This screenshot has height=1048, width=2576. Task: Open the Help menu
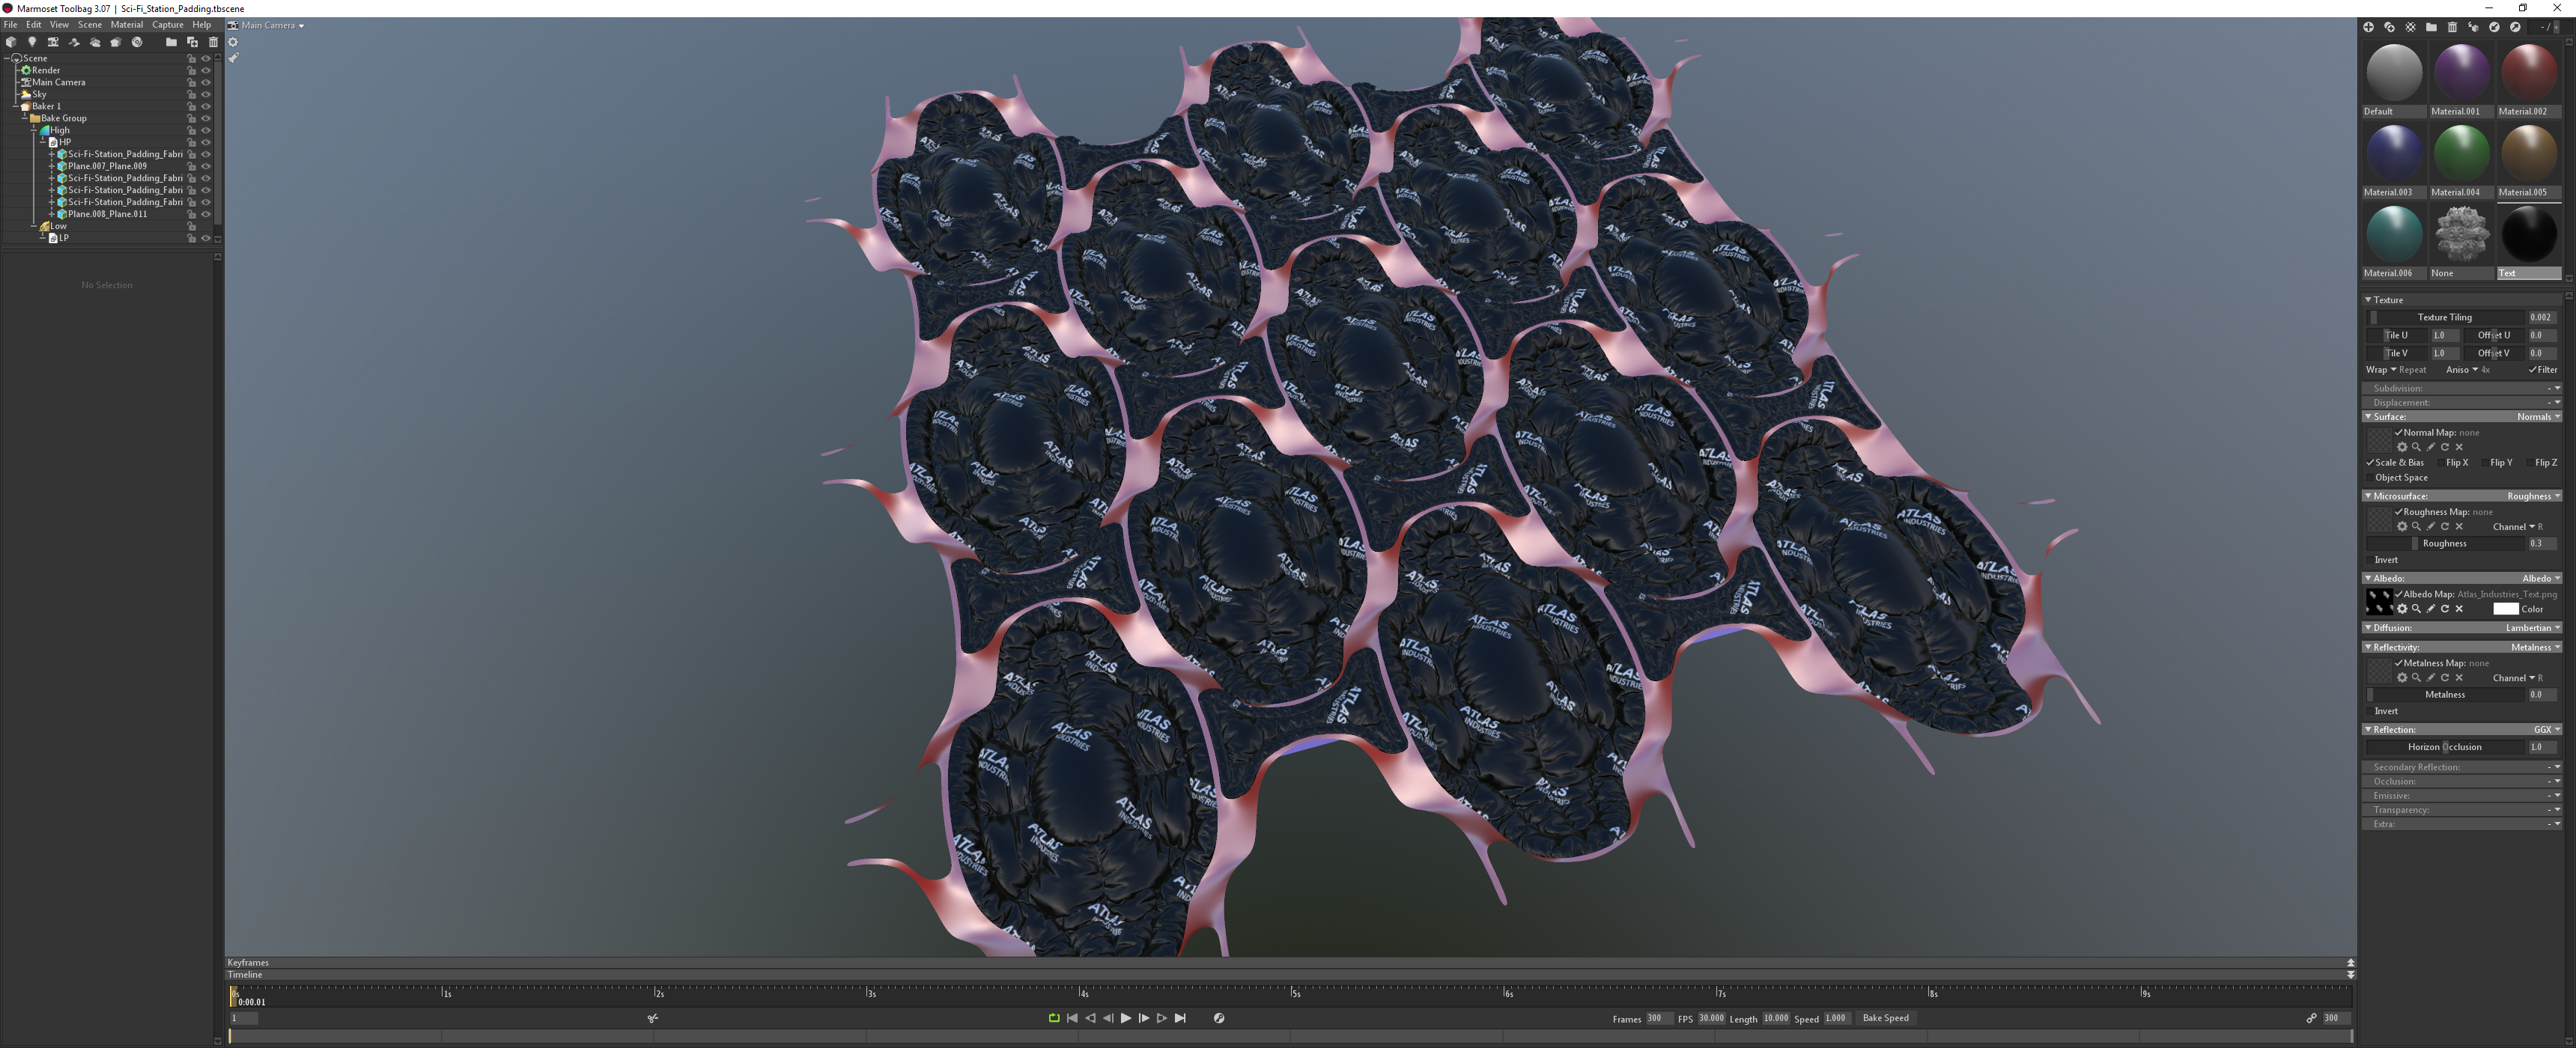[x=201, y=25]
